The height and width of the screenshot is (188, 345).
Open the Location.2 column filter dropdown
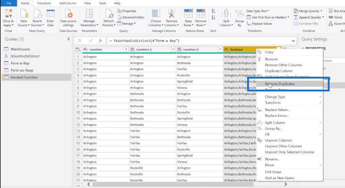(220, 49)
